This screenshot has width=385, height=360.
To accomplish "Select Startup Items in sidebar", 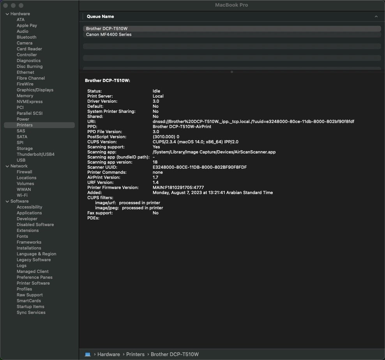I will (30, 307).
